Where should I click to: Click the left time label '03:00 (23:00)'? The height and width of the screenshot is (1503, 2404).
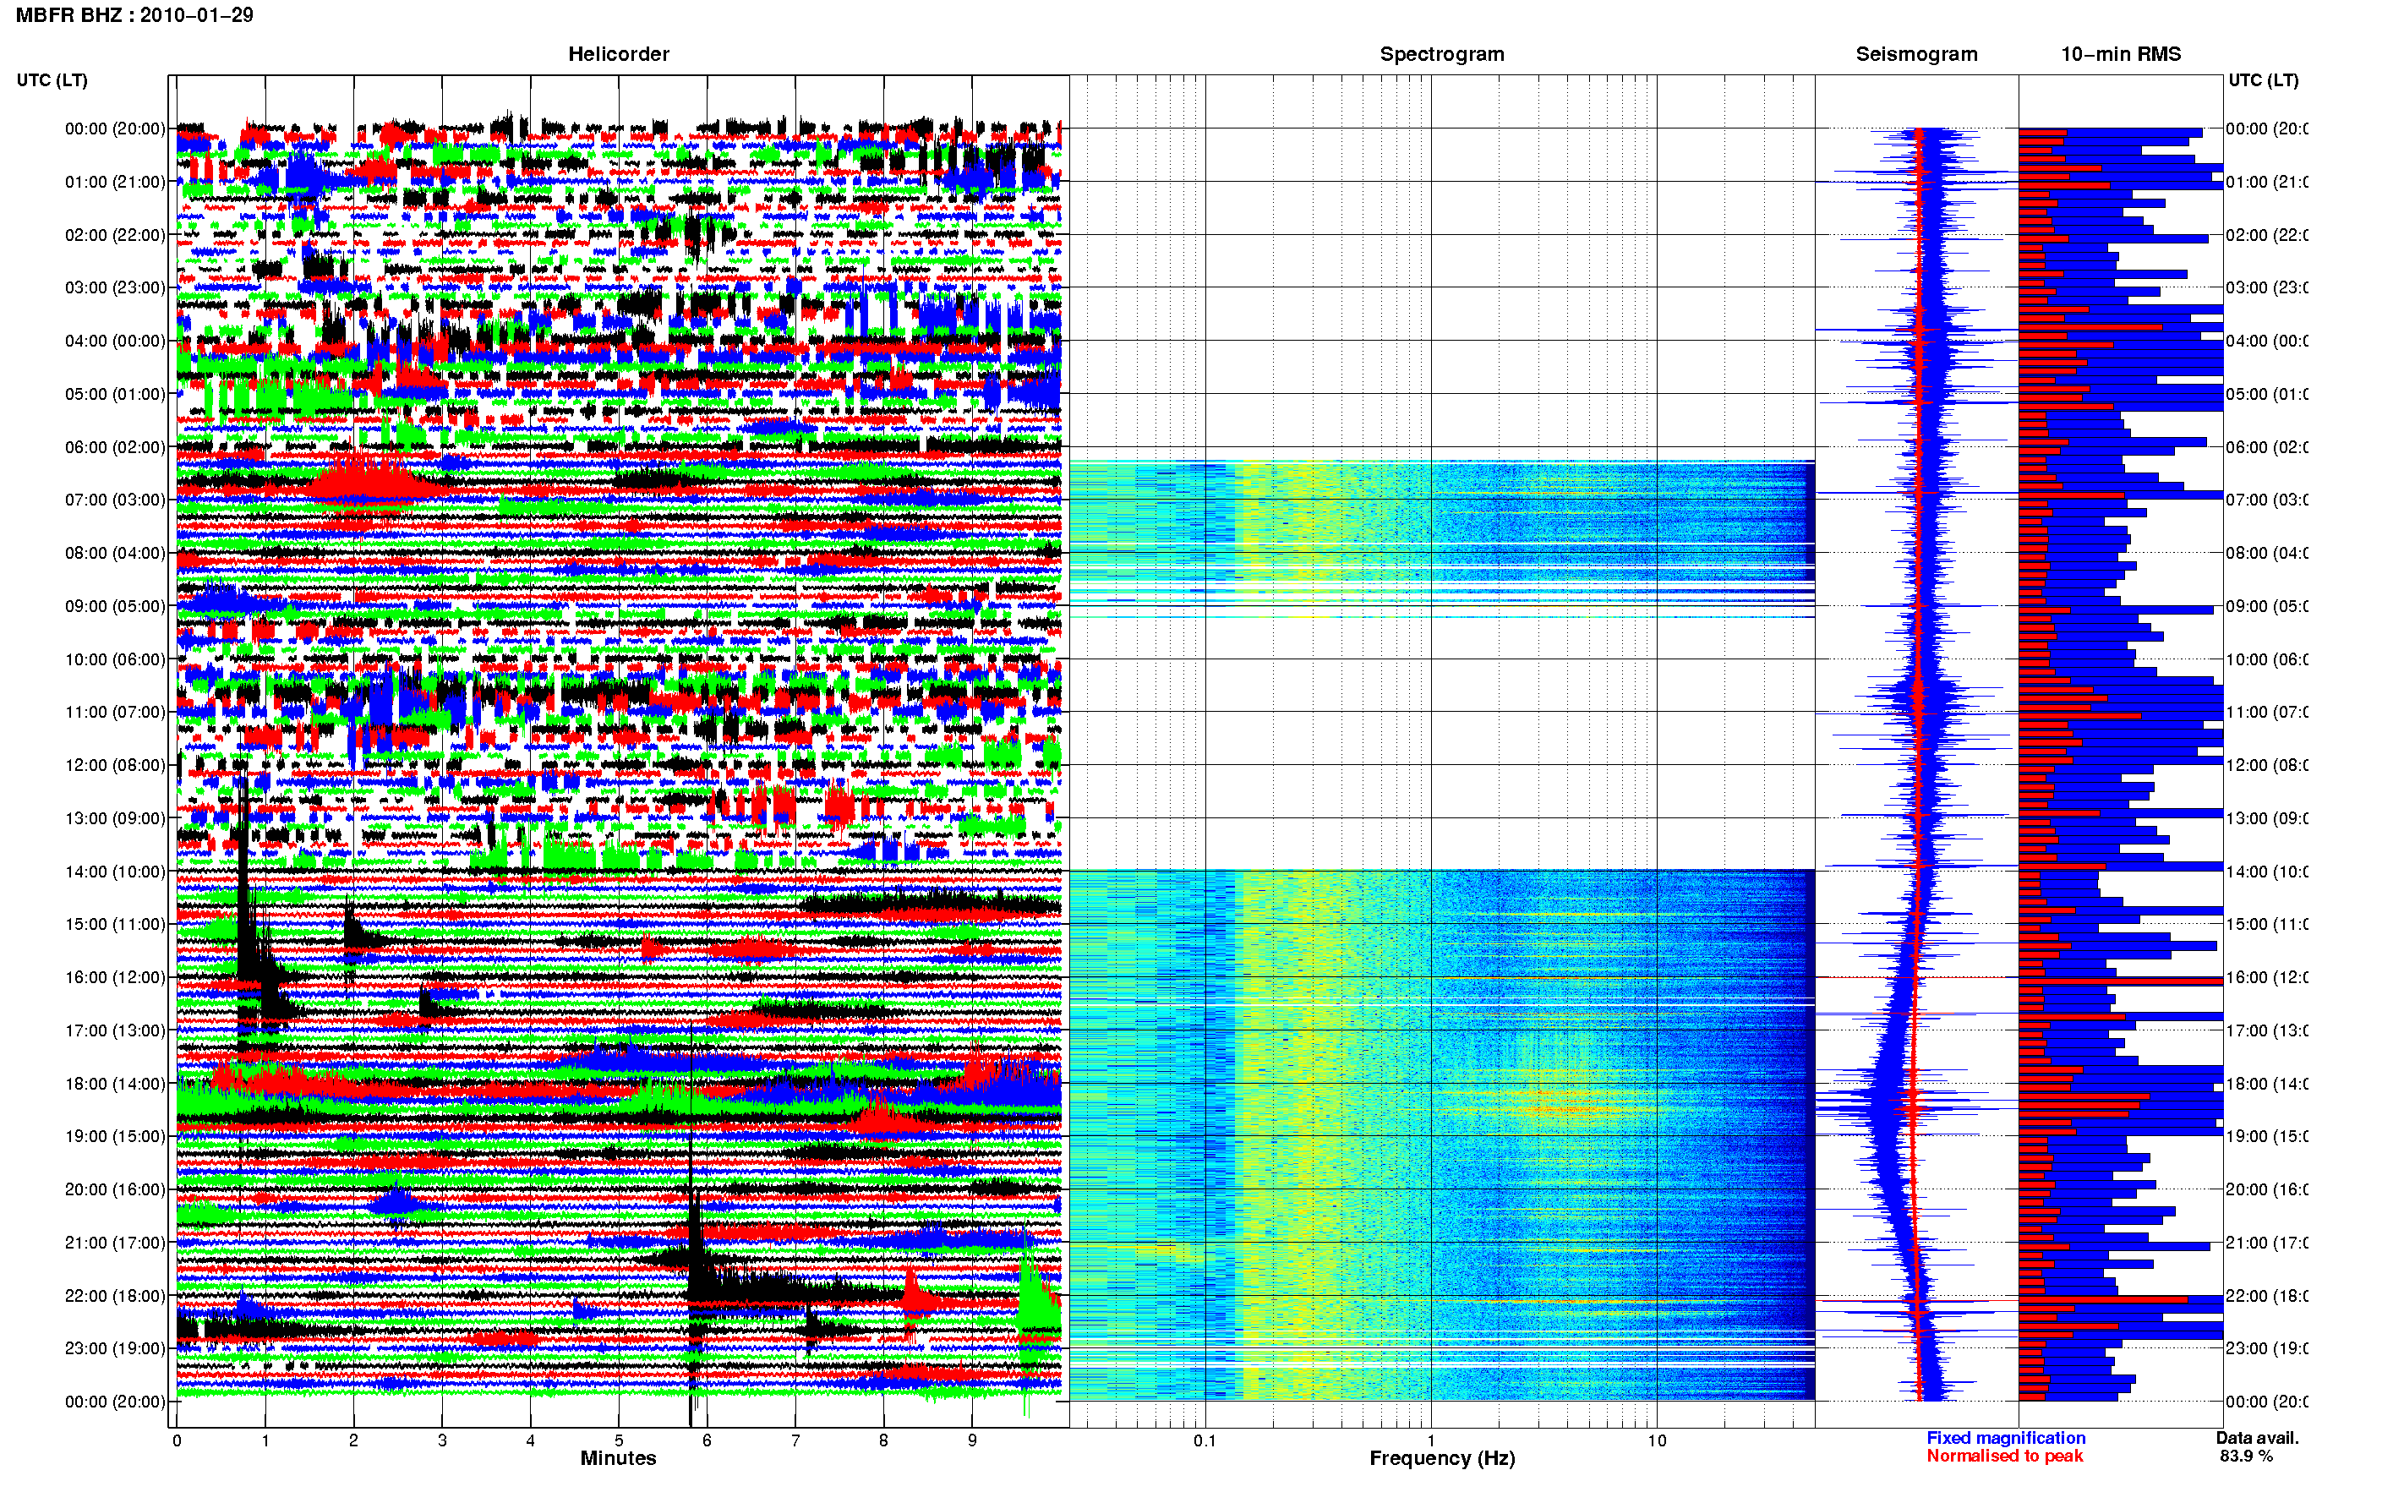115,287
